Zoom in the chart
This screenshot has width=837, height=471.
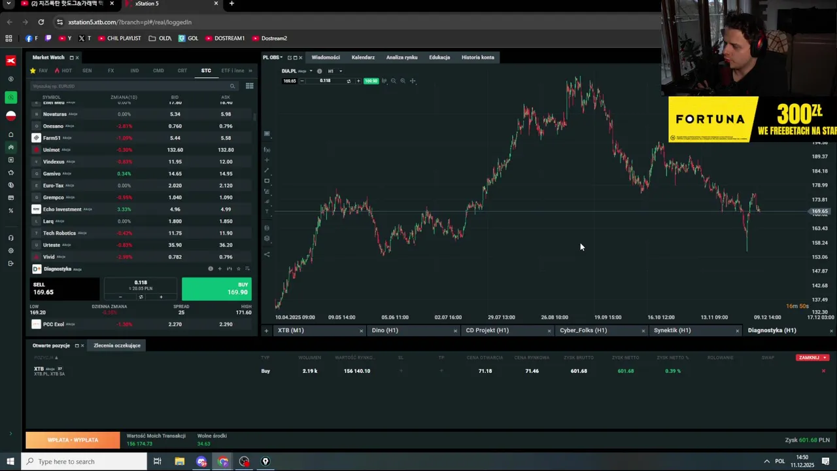click(x=403, y=81)
